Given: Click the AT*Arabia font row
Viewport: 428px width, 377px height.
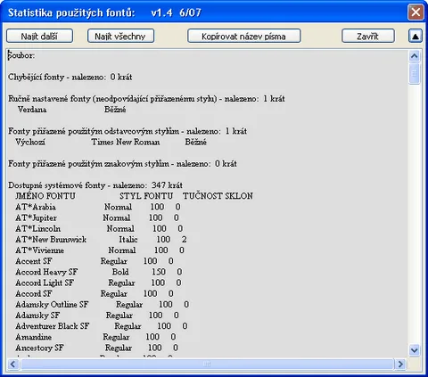Looking at the screenshot, I should [98, 207].
